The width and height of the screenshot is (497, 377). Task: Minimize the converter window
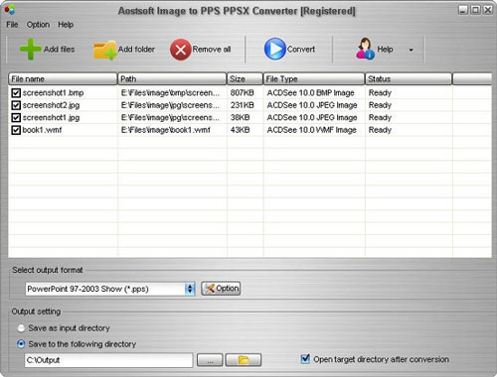tap(463, 10)
